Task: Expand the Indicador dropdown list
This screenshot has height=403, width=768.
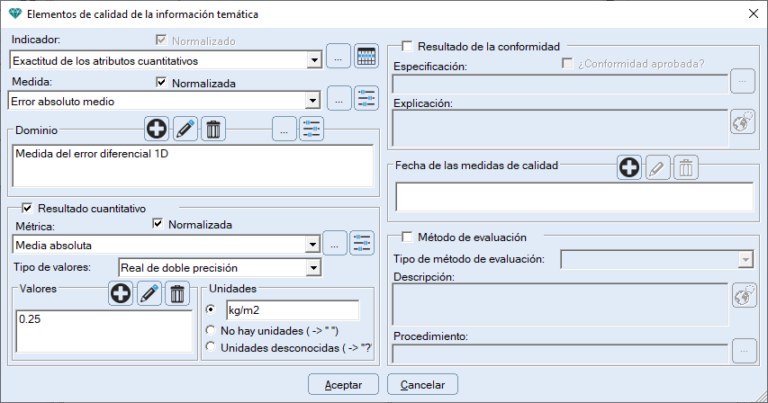Action: [313, 60]
